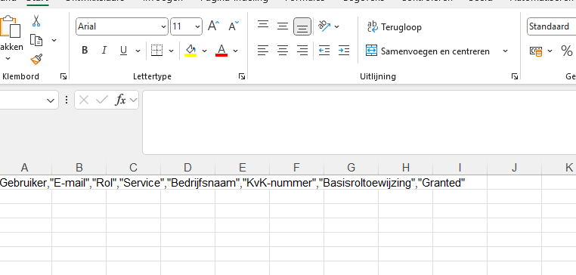Click the formula bar Enter checkmark
576x275 pixels.
click(102, 100)
